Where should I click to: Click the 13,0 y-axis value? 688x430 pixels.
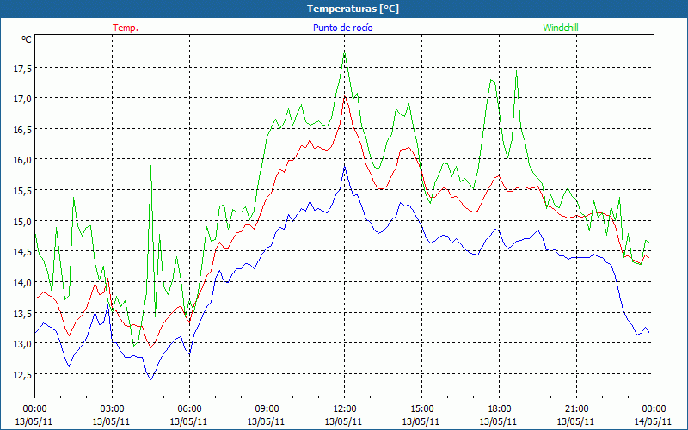pyautogui.click(x=23, y=345)
